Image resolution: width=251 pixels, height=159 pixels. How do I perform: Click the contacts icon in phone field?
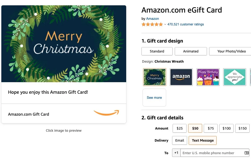tap(246, 153)
